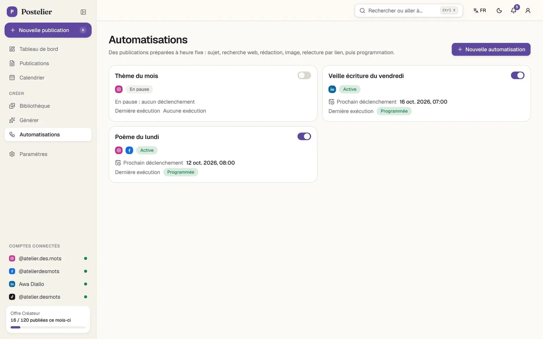Image resolution: width=543 pixels, height=339 pixels.
Task: Click the search field Rechercher ou aller à
Action: [x=409, y=11]
